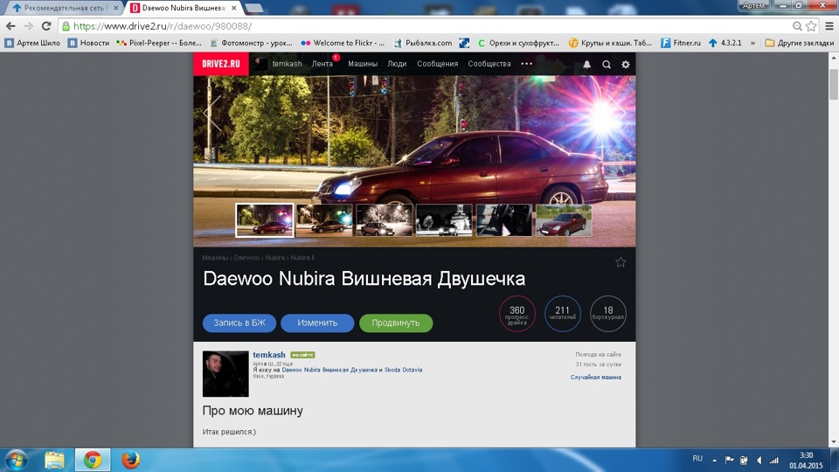
Task: Click the Запись в БЖ button
Action: pyautogui.click(x=239, y=323)
